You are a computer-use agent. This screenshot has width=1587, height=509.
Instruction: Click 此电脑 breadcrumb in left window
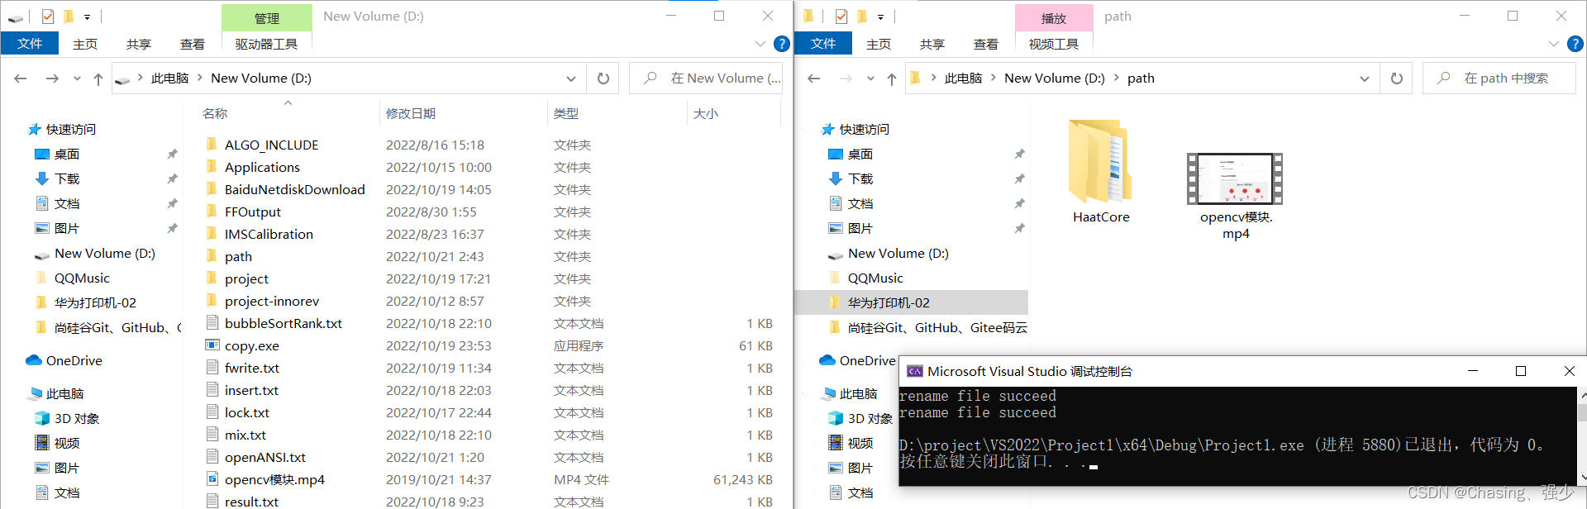(169, 78)
